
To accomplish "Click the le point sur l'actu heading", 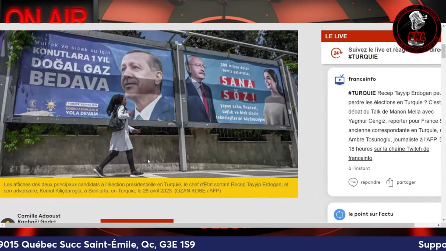I will [x=371, y=214].
